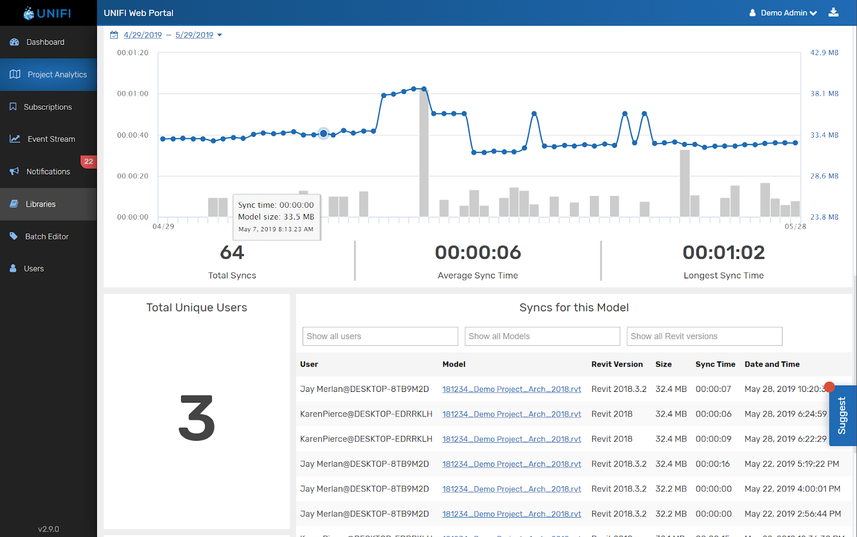Viewport: 857px width, 537px height.
Task: Click the Batch Editor tag icon
Action: pos(13,236)
